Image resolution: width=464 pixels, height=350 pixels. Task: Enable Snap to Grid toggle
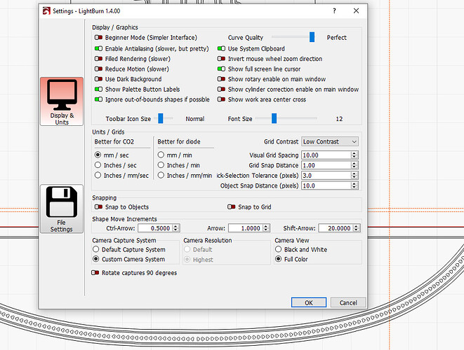tap(231, 207)
